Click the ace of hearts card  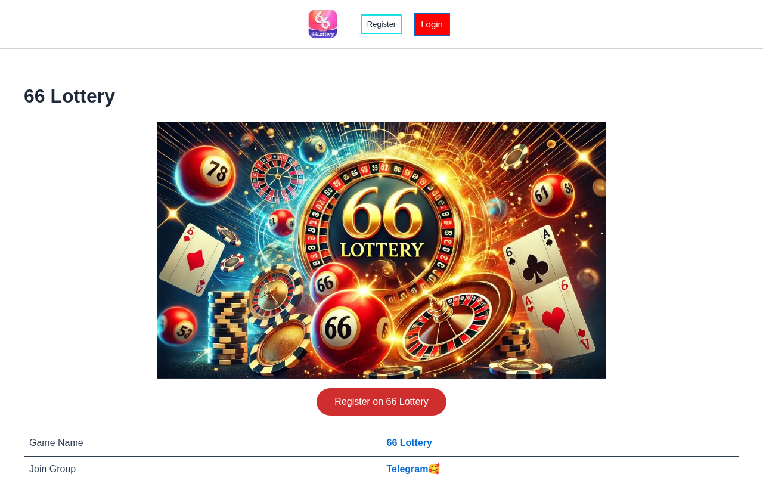[x=557, y=320]
